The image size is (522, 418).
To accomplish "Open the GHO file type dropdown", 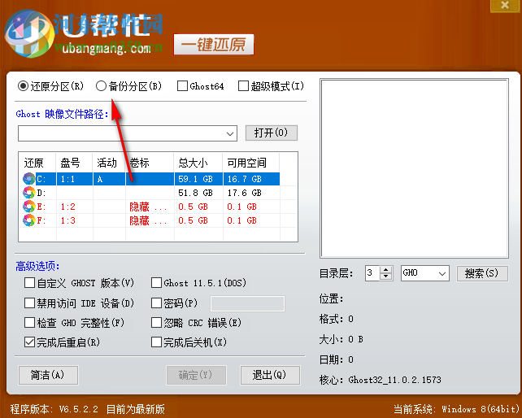I will [x=442, y=273].
